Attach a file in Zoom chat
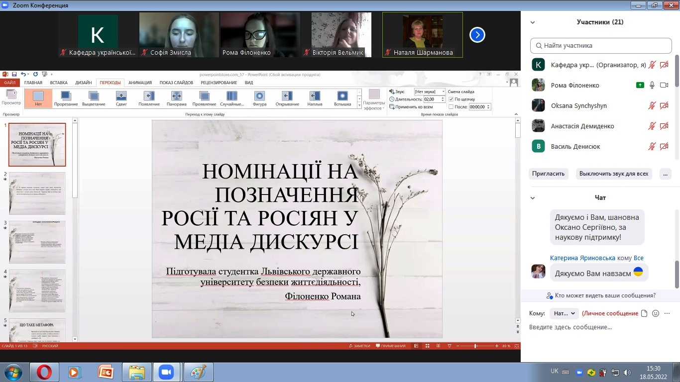This screenshot has width=680, height=382. tap(644, 313)
